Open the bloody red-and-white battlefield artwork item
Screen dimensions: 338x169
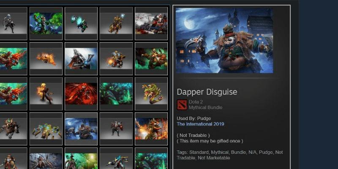click(151, 24)
